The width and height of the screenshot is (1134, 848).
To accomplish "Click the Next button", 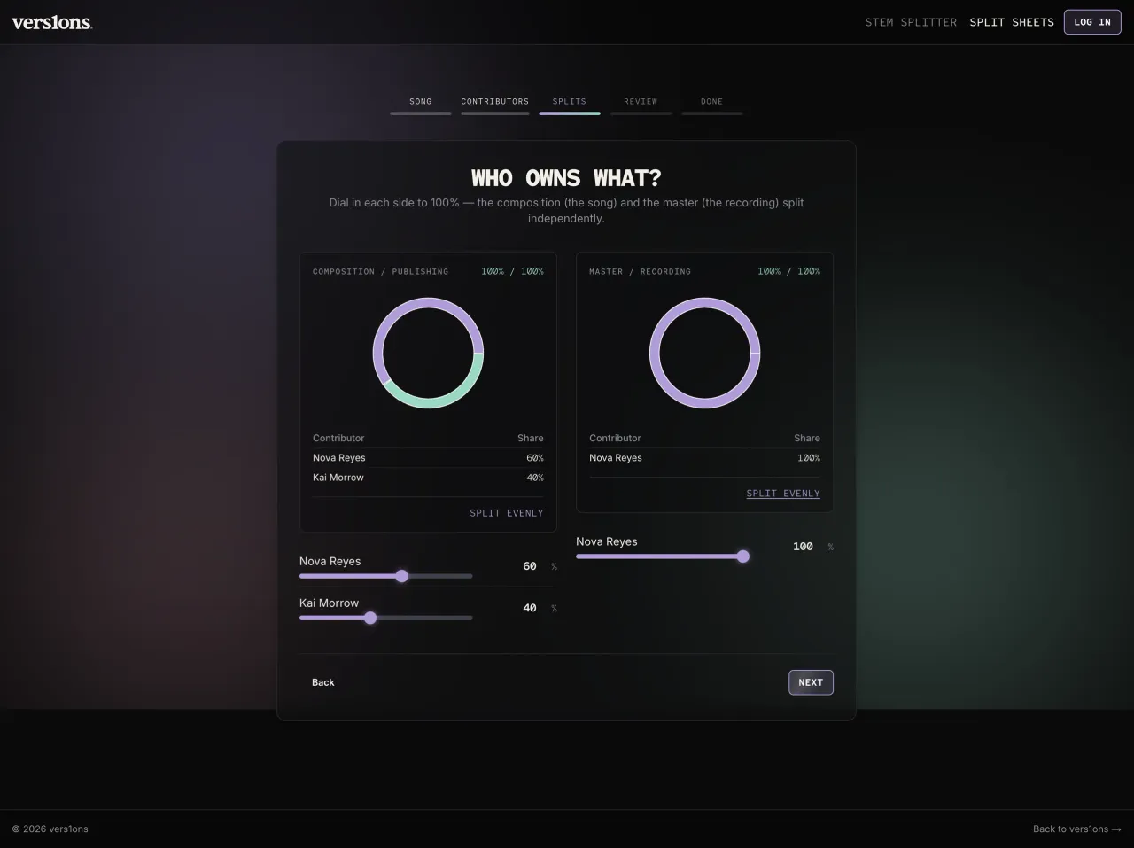I will (811, 682).
